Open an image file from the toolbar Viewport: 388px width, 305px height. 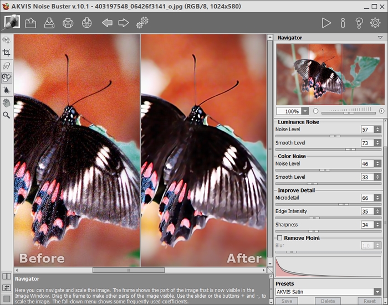pyautogui.click(x=30, y=23)
